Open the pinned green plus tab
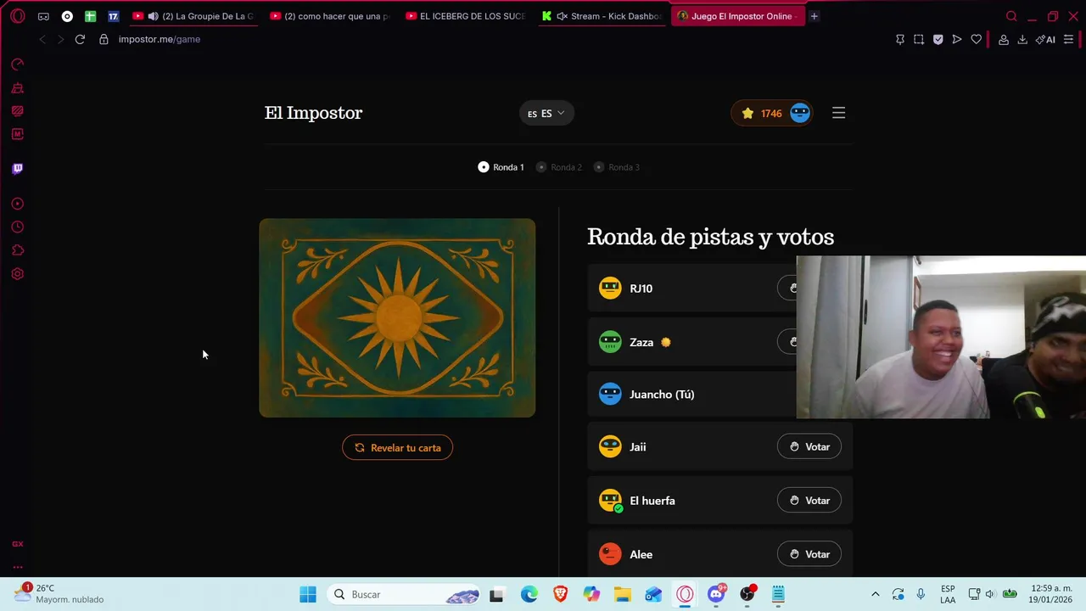 click(x=90, y=16)
